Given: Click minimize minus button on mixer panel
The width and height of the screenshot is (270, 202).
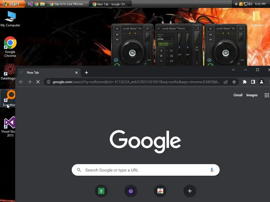Looking at the screenshot, I should [x=158, y=29].
